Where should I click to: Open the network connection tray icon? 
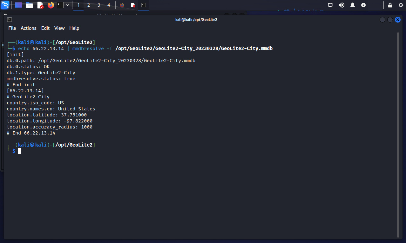(330, 5)
